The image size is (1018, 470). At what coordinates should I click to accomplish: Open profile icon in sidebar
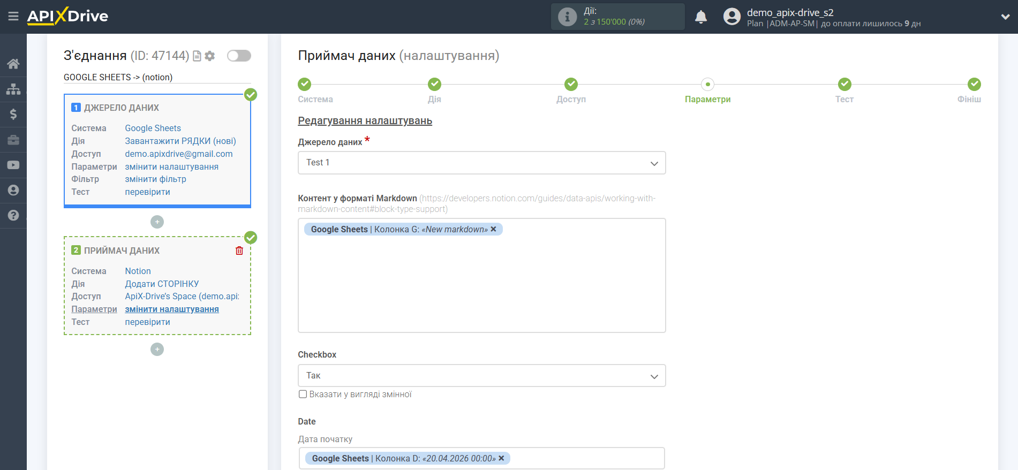(13, 190)
